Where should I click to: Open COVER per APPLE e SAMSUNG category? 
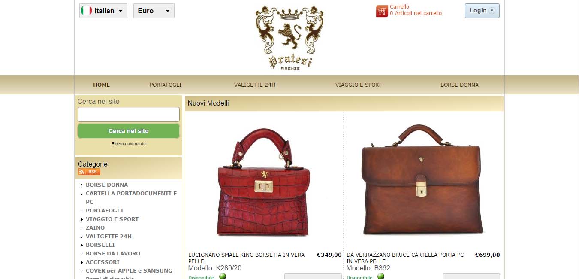coord(129,271)
